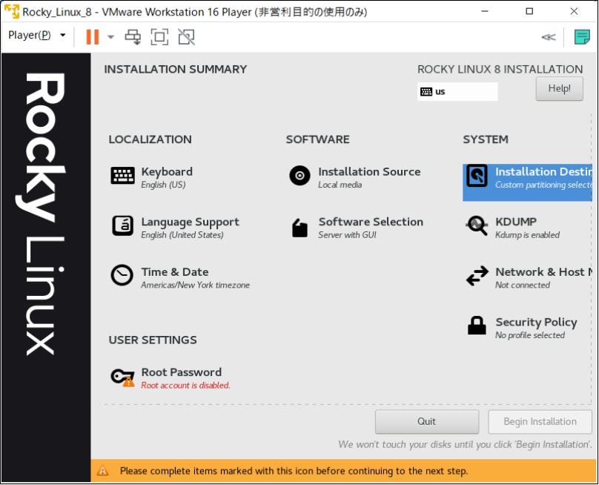Screen dimensions: 599x485
Task: Switch to Unity mode
Action: coord(185,36)
